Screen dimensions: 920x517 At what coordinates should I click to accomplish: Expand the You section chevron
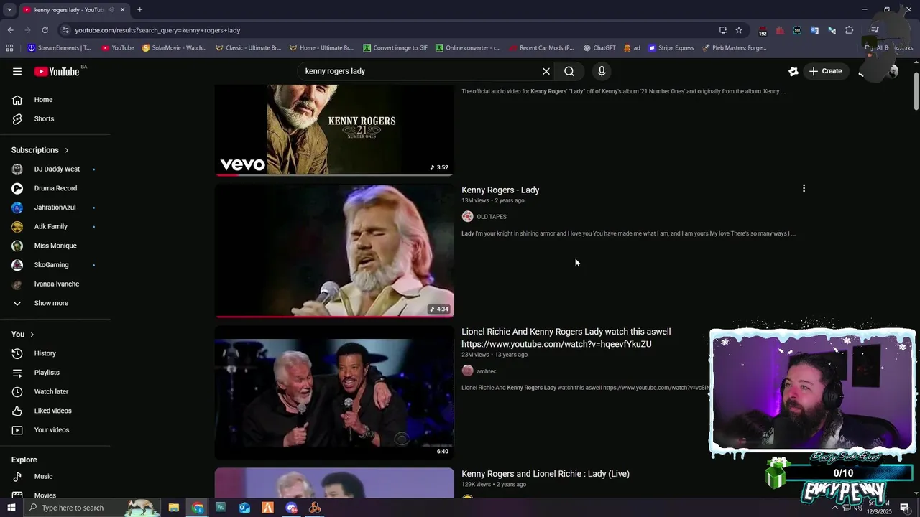[x=32, y=335]
